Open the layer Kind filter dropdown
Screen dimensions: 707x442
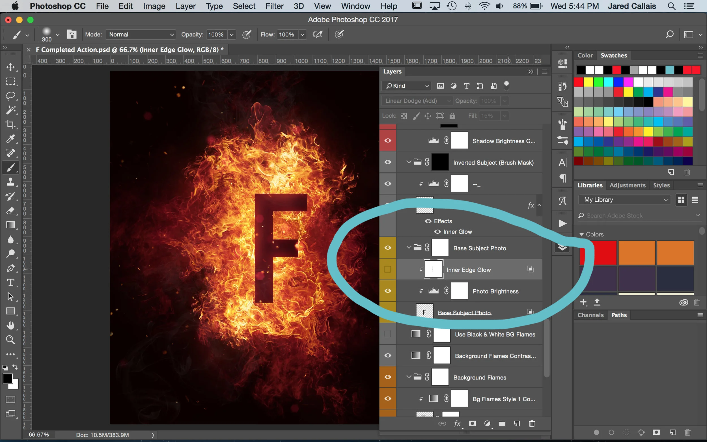[x=407, y=86]
